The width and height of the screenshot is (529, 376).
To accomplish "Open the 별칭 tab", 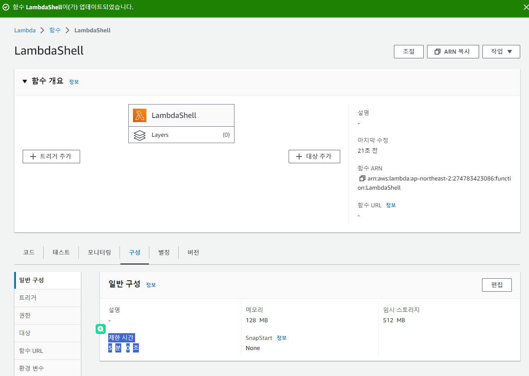I will click(164, 252).
